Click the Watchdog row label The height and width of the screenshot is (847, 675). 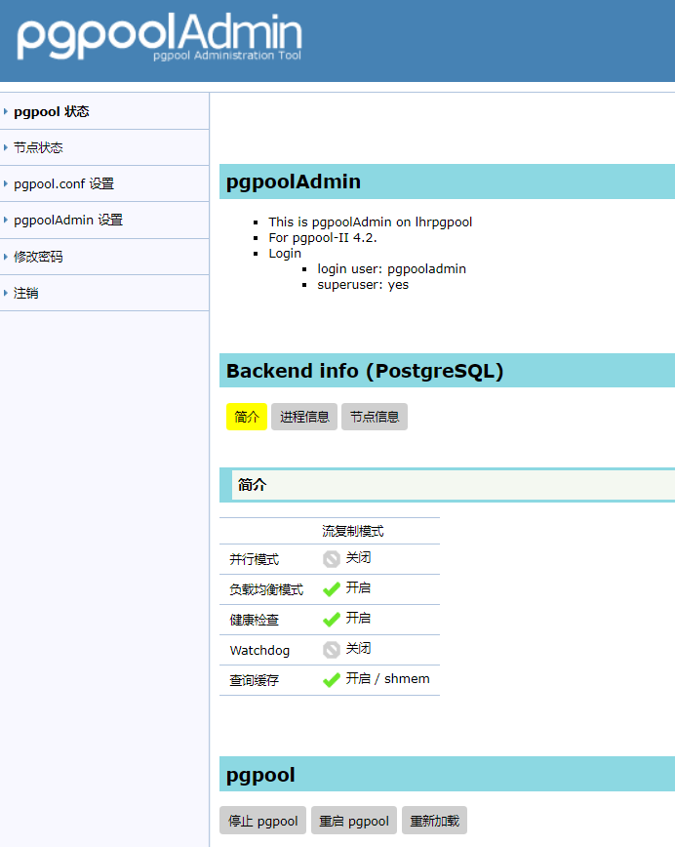click(x=259, y=650)
